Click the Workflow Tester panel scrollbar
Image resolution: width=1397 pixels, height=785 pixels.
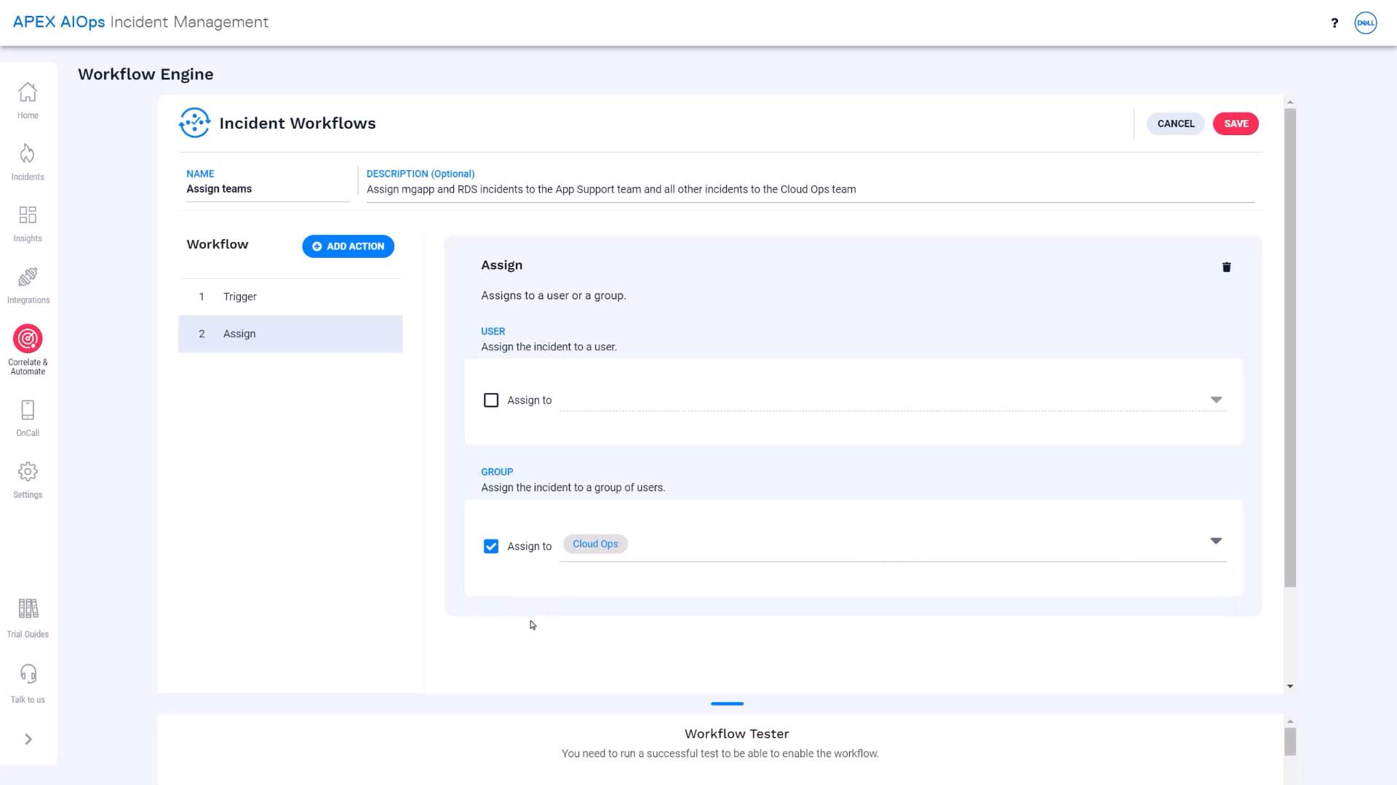tap(1290, 742)
